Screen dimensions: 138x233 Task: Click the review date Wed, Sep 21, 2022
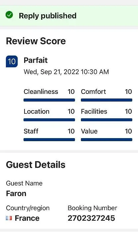pyautogui.click(x=51, y=72)
